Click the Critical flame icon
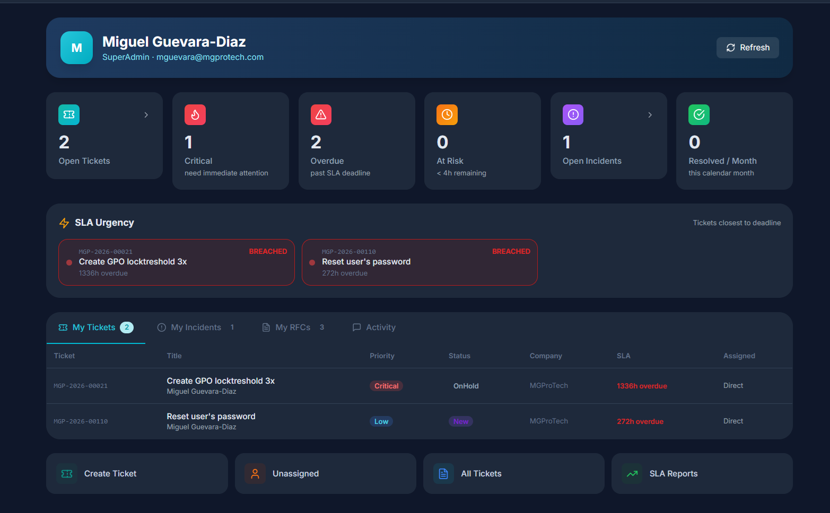The image size is (830, 513). [195, 114]
